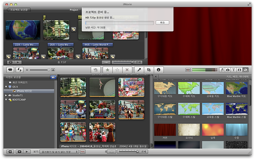Click 전체 button beside project zoom slider

click(138, 62)
